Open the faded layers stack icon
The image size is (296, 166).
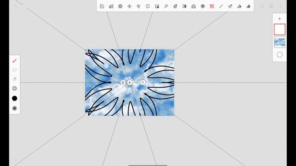[x=271, y=6]
